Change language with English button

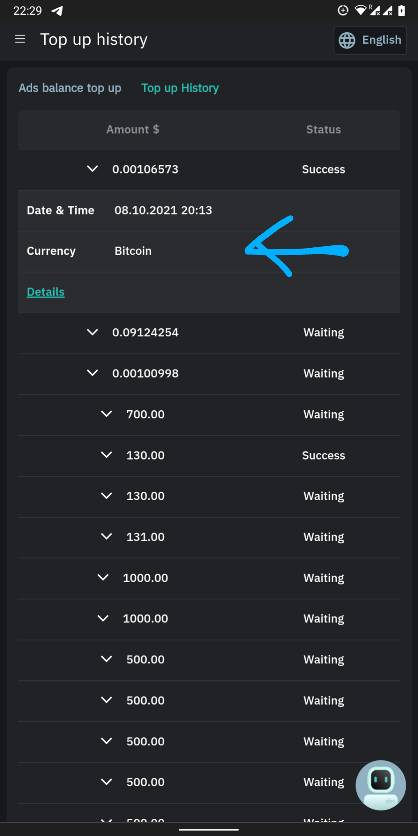[370, 40]
